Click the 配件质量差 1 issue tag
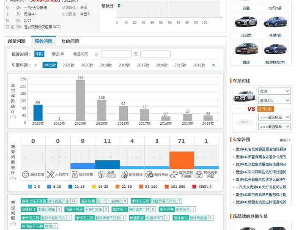Screen dimensions: 296x230 (x=193, y=218)
